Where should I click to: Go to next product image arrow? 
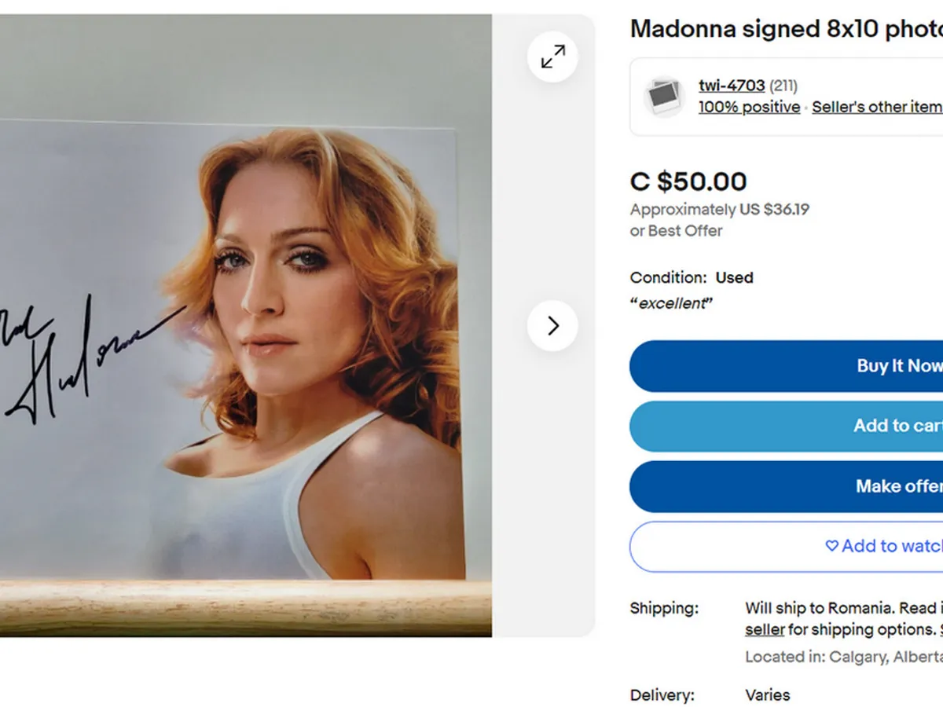[552, 325]
